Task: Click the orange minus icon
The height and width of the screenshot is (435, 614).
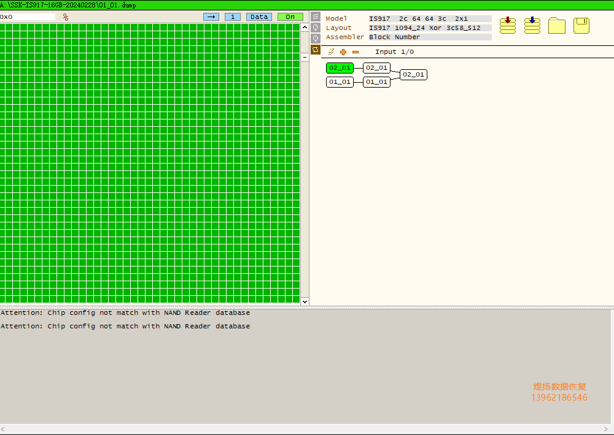Action: (356, 52)
